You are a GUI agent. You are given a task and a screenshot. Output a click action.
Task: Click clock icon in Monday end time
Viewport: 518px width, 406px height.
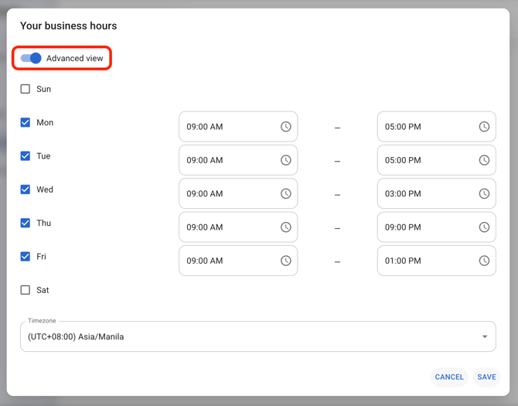[x=484, y=127]
